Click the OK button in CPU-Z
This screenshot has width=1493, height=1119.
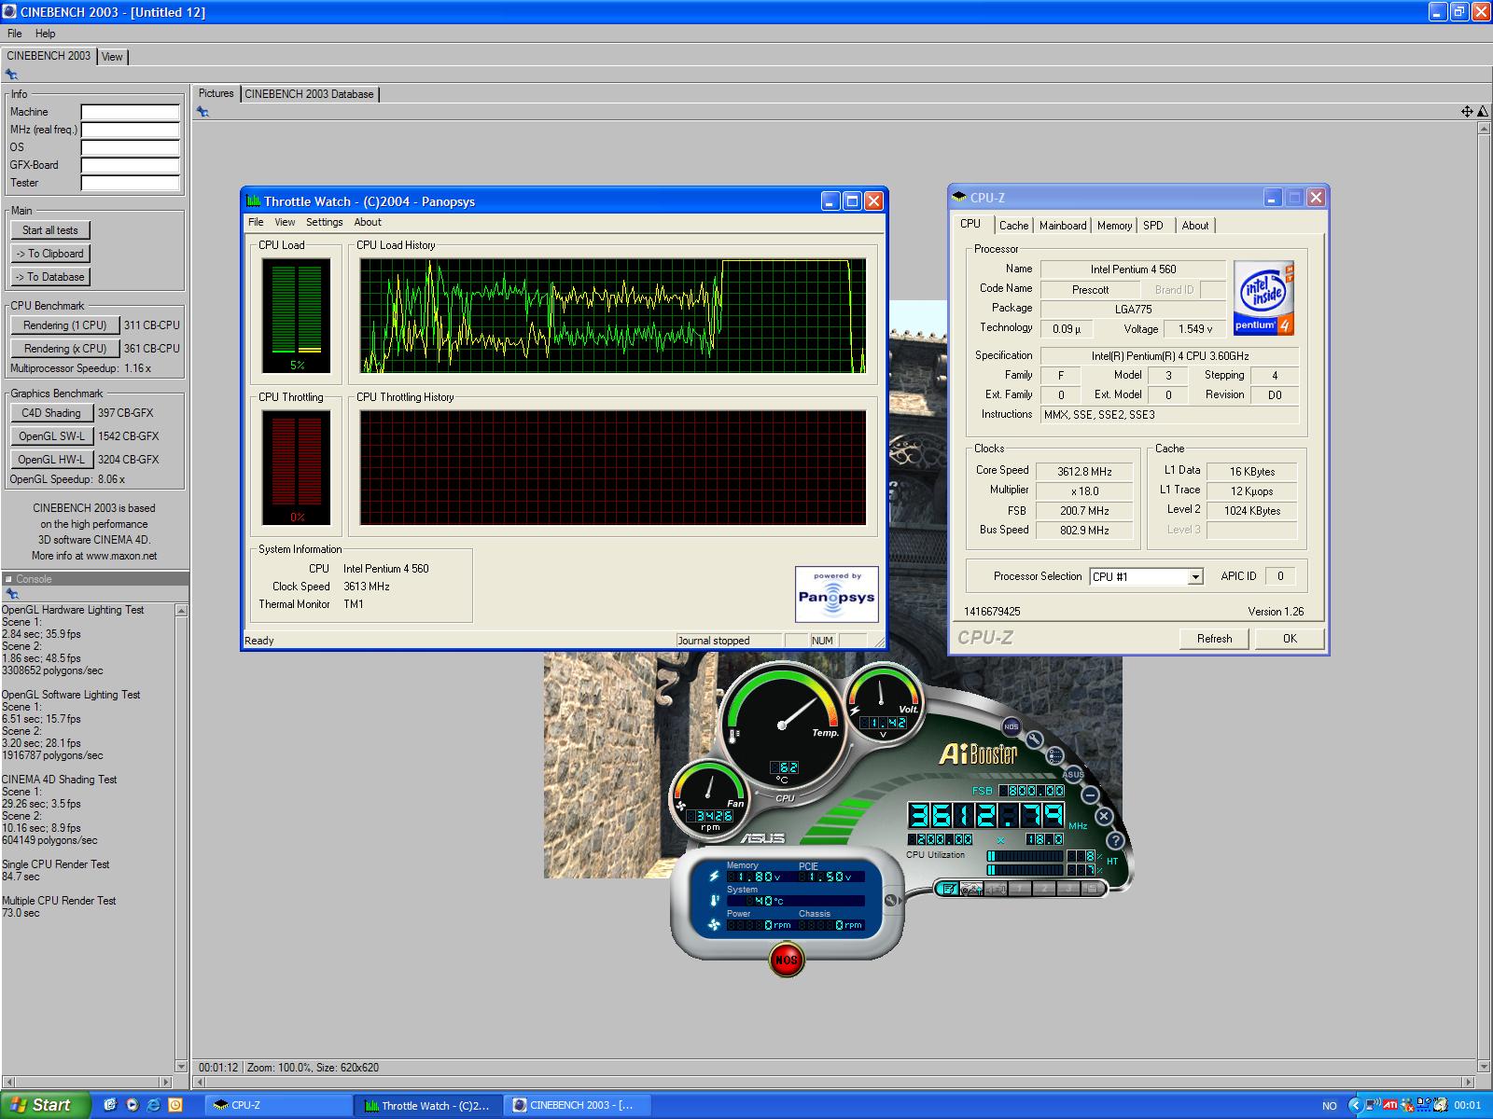1290,639
